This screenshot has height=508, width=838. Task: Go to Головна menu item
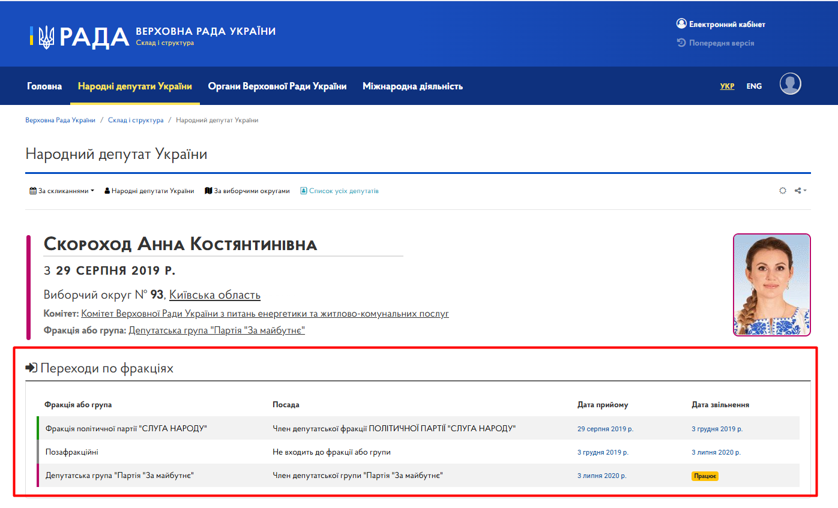[x=44, y=86]
